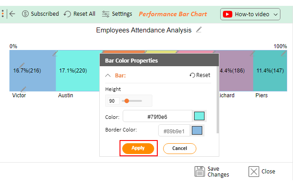Click pencil icon beside Victor label
The image size is (293, 186).
coord(23,89)
